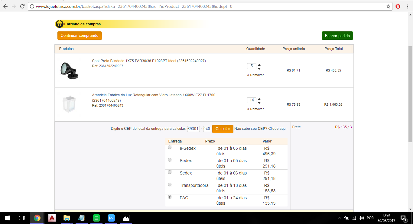Bookmark this page with the star icon
The width and height of the screenshot is (413, 224).
pyautogui.click(x=388, y=6)
